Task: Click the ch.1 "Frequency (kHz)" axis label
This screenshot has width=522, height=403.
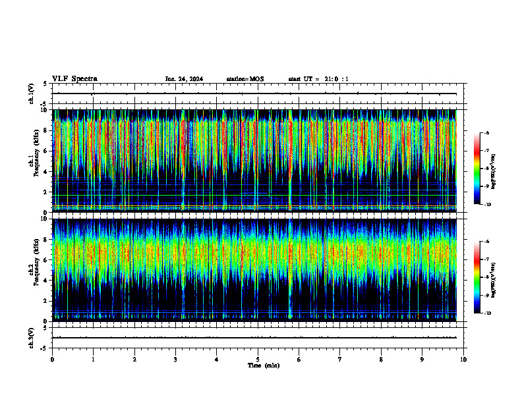Action: point(36,152)
